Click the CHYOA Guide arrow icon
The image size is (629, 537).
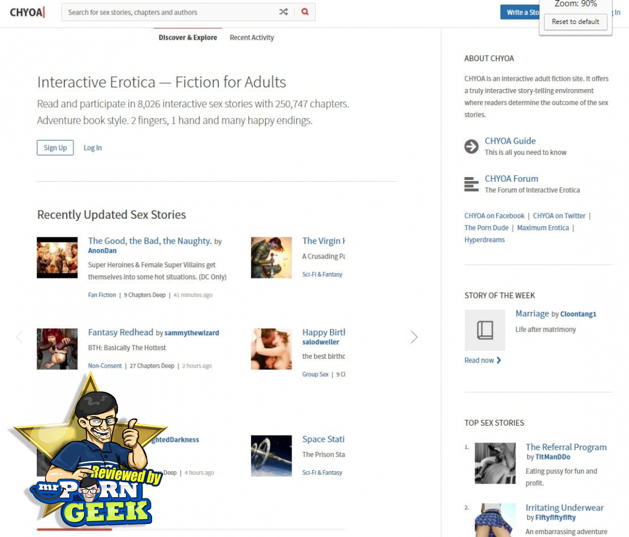[471, 147]
